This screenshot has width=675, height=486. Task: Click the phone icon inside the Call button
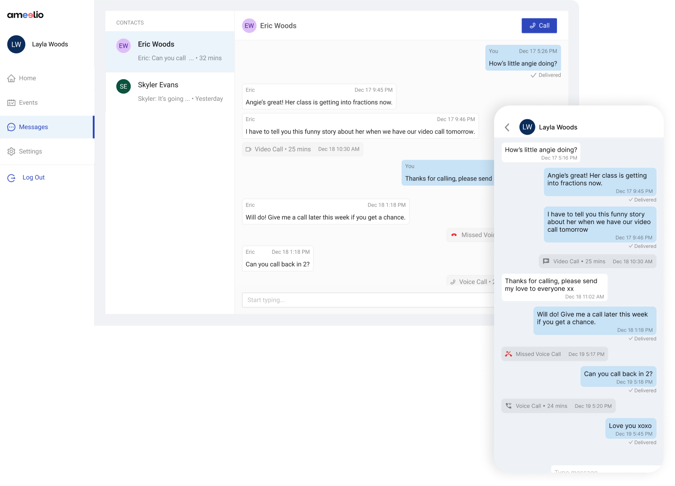point(532,26)
